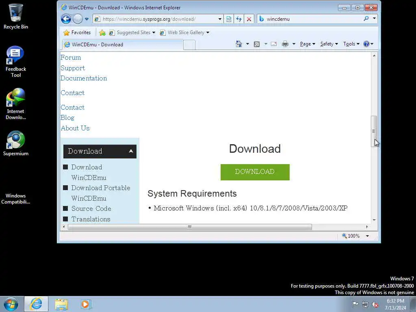Click the taskbar clock showing 6:32 PM
Viewport: 416px width, 312px height.
tap(395, 304)
